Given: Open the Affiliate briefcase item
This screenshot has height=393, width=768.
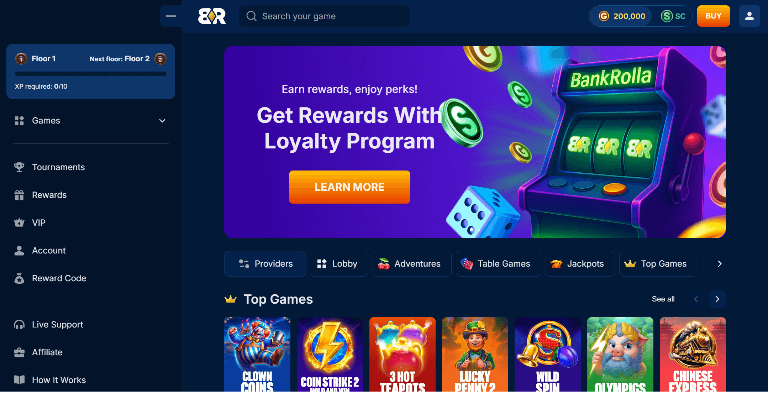Looking at the screenshot, I should coord(38,352).
